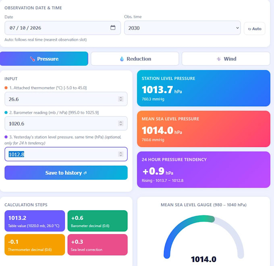Click the +0.6 Barometer decimal step card

[x=98, y=221]
